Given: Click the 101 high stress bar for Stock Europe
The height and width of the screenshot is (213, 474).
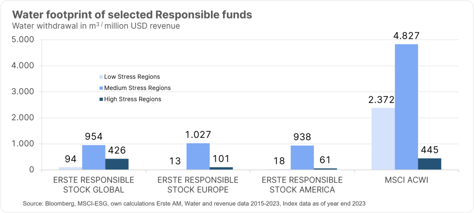Looking at the screenshot, I should 221,168.
